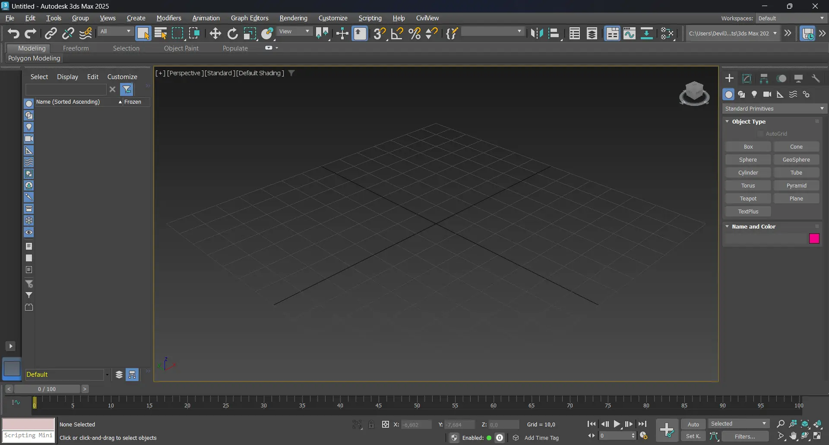Click the Teapot primitive button
829x445 pixels.
coord(748,199)
